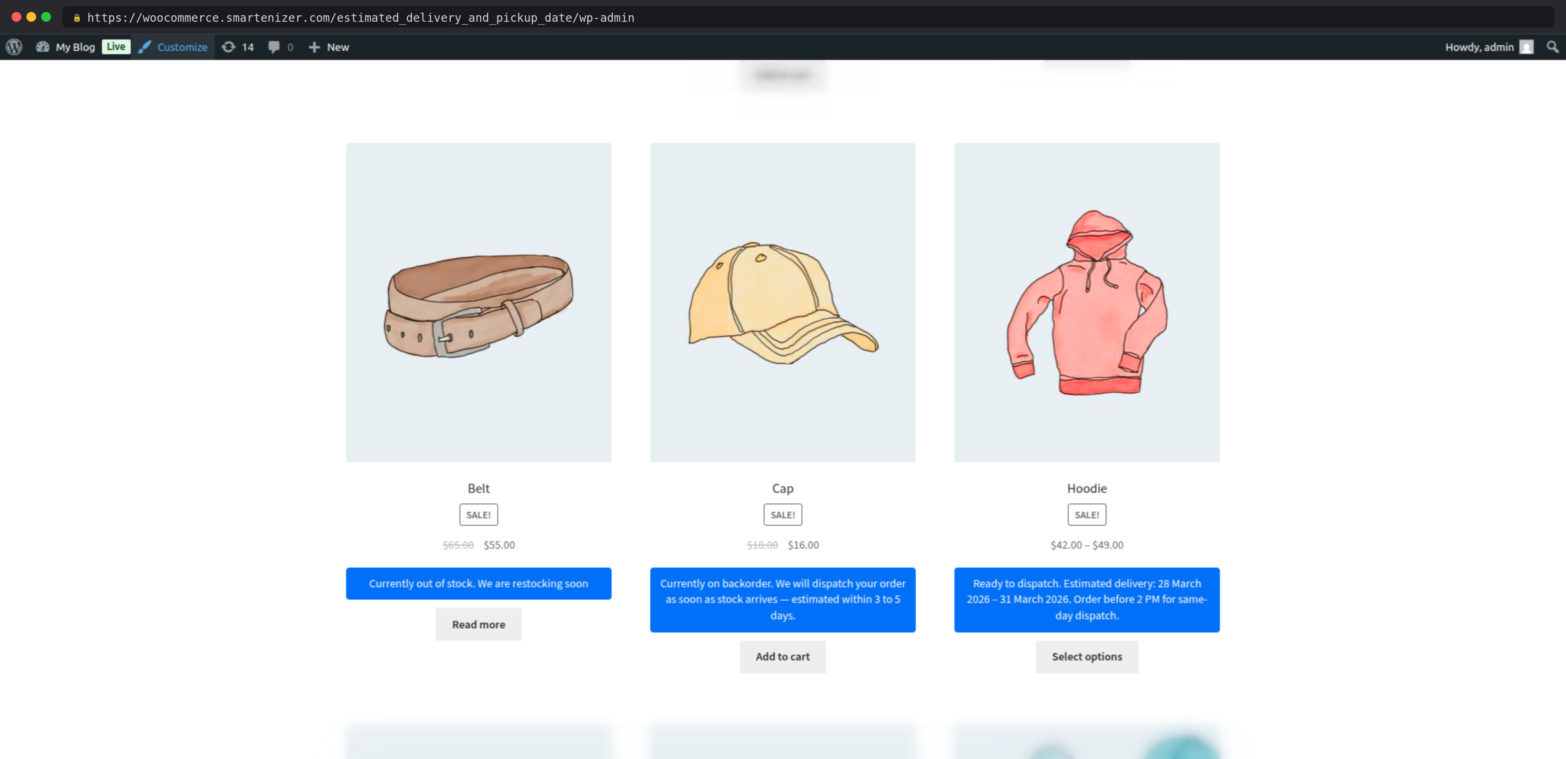Screen dimensions: 1566x759
Task: Add the Cap to cart
Action: click(x=783, y=656)
